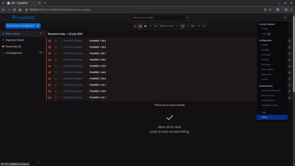This screenshot has height=166, width=295.
Task: Favourite the FreshRSS 1.26.1 article star
Action: 56,53
